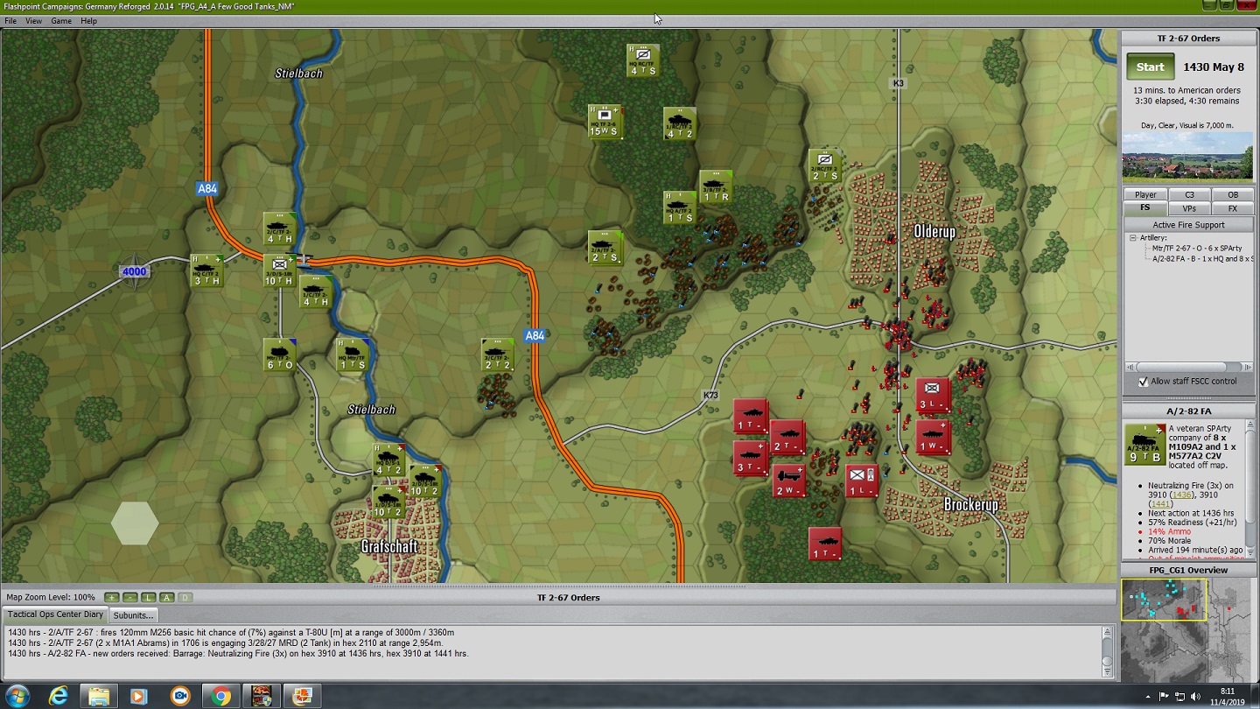Viewport: 1260px width, 709px height.
Task: Select the HQ A/TF 1 T S counter
Action: click(679, 207)
